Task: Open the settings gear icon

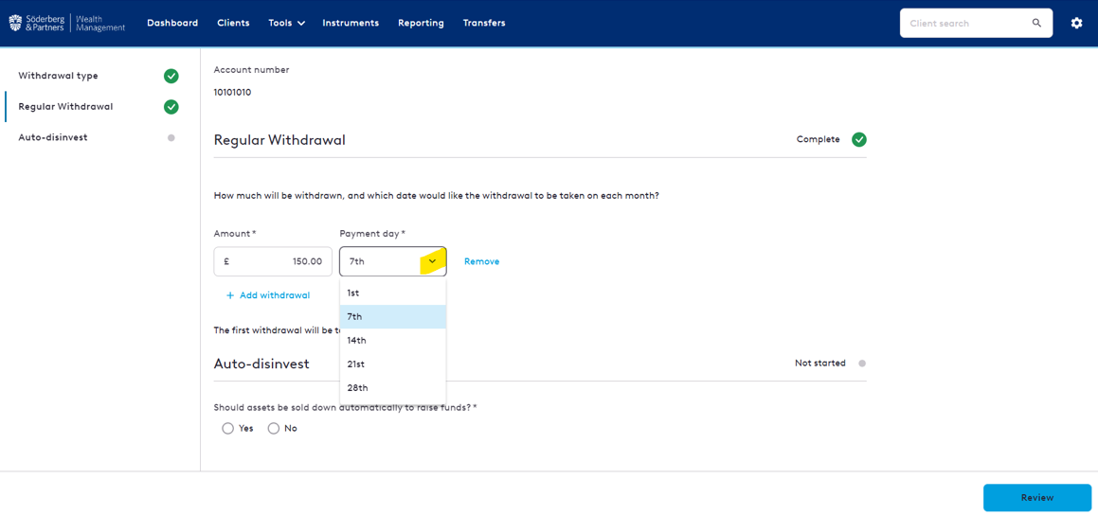Action: coord(1076,23)
